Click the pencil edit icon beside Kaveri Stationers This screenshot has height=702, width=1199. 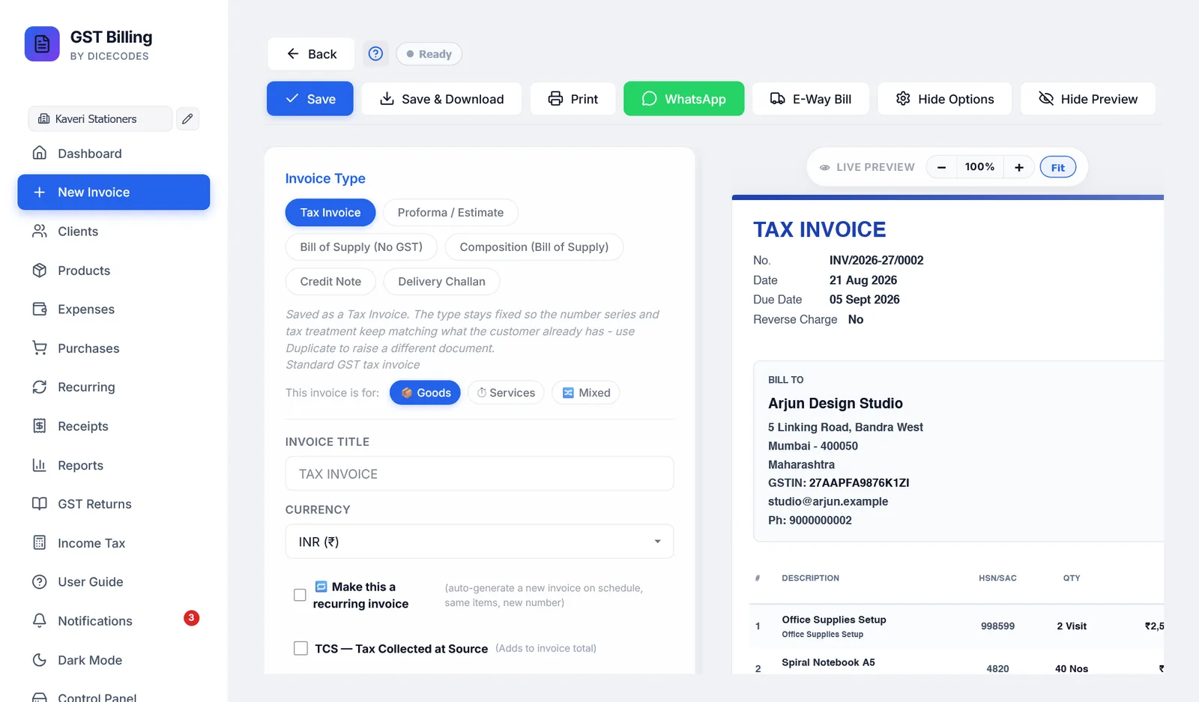coord(187,118)
